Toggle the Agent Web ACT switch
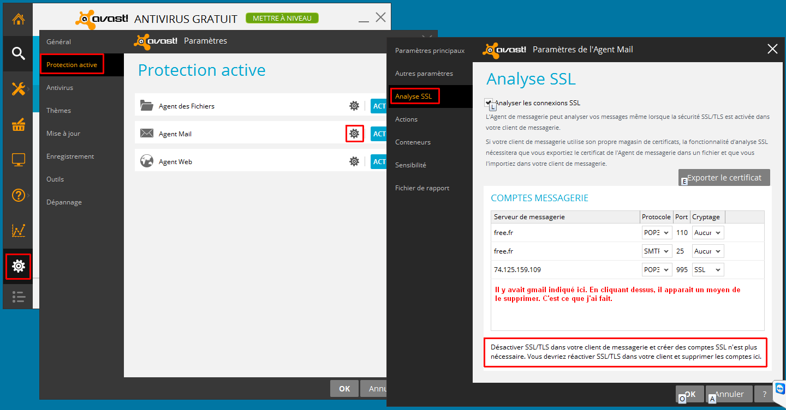The height and width of the screenshot is (410, 786). 378,161
